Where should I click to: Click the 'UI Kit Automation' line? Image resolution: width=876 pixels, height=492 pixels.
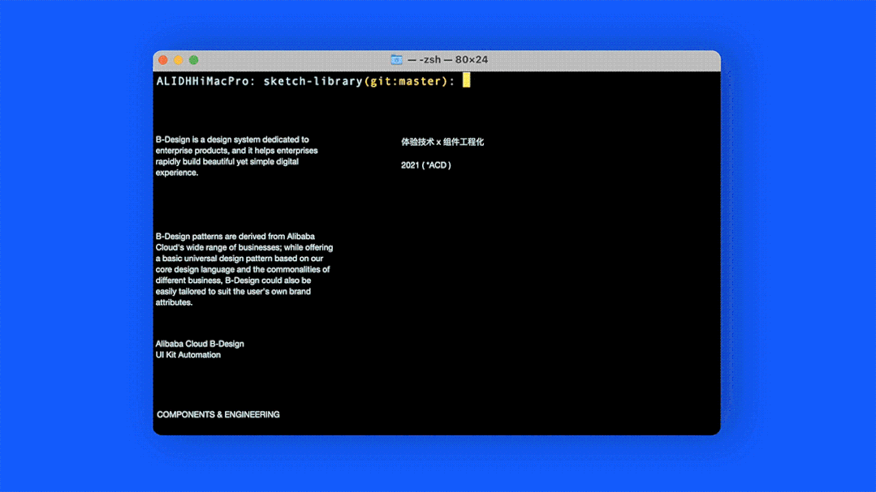point(188,355)
